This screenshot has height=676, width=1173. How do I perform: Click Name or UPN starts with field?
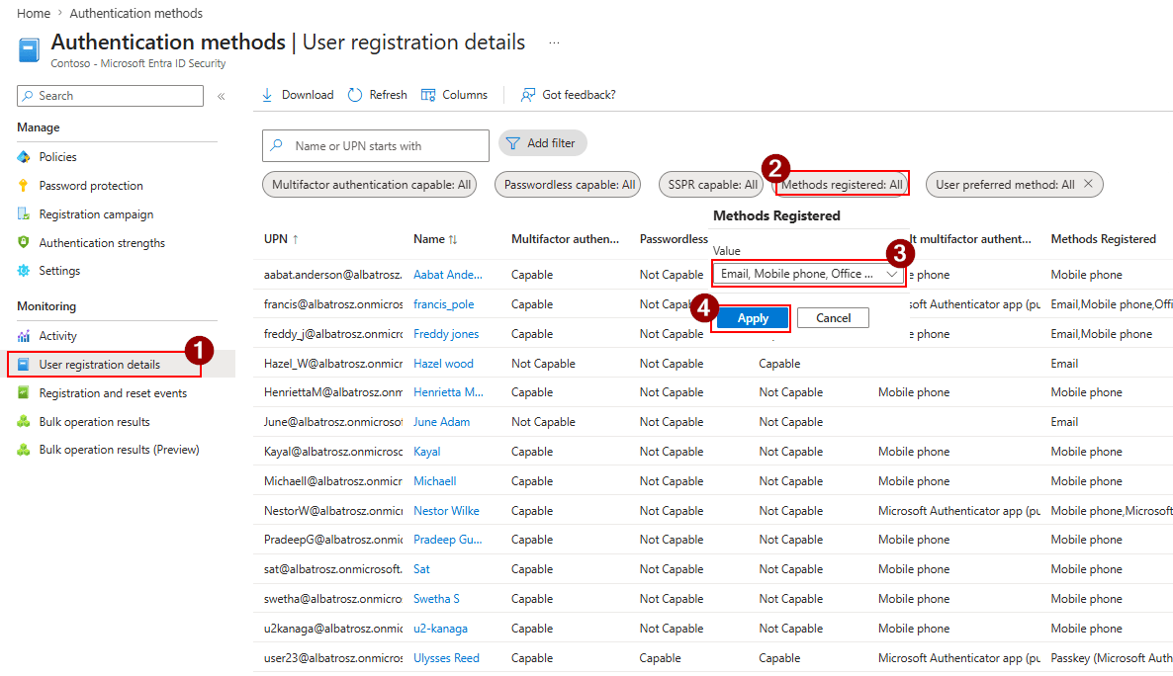pyautogui.click(x=376, y=146)
